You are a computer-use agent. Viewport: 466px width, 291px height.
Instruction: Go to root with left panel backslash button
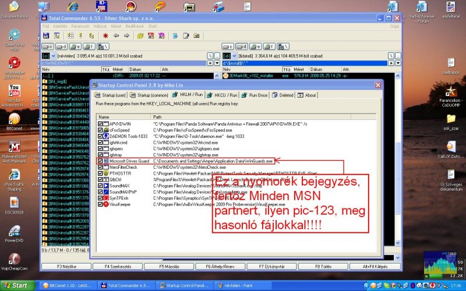210,56
